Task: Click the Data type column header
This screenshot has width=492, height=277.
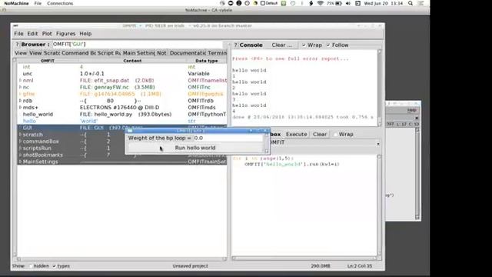Action: pyautogui.click(x=207, y=61)
